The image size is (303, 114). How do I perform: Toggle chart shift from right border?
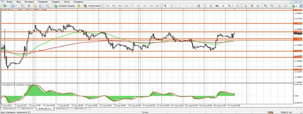286,6
